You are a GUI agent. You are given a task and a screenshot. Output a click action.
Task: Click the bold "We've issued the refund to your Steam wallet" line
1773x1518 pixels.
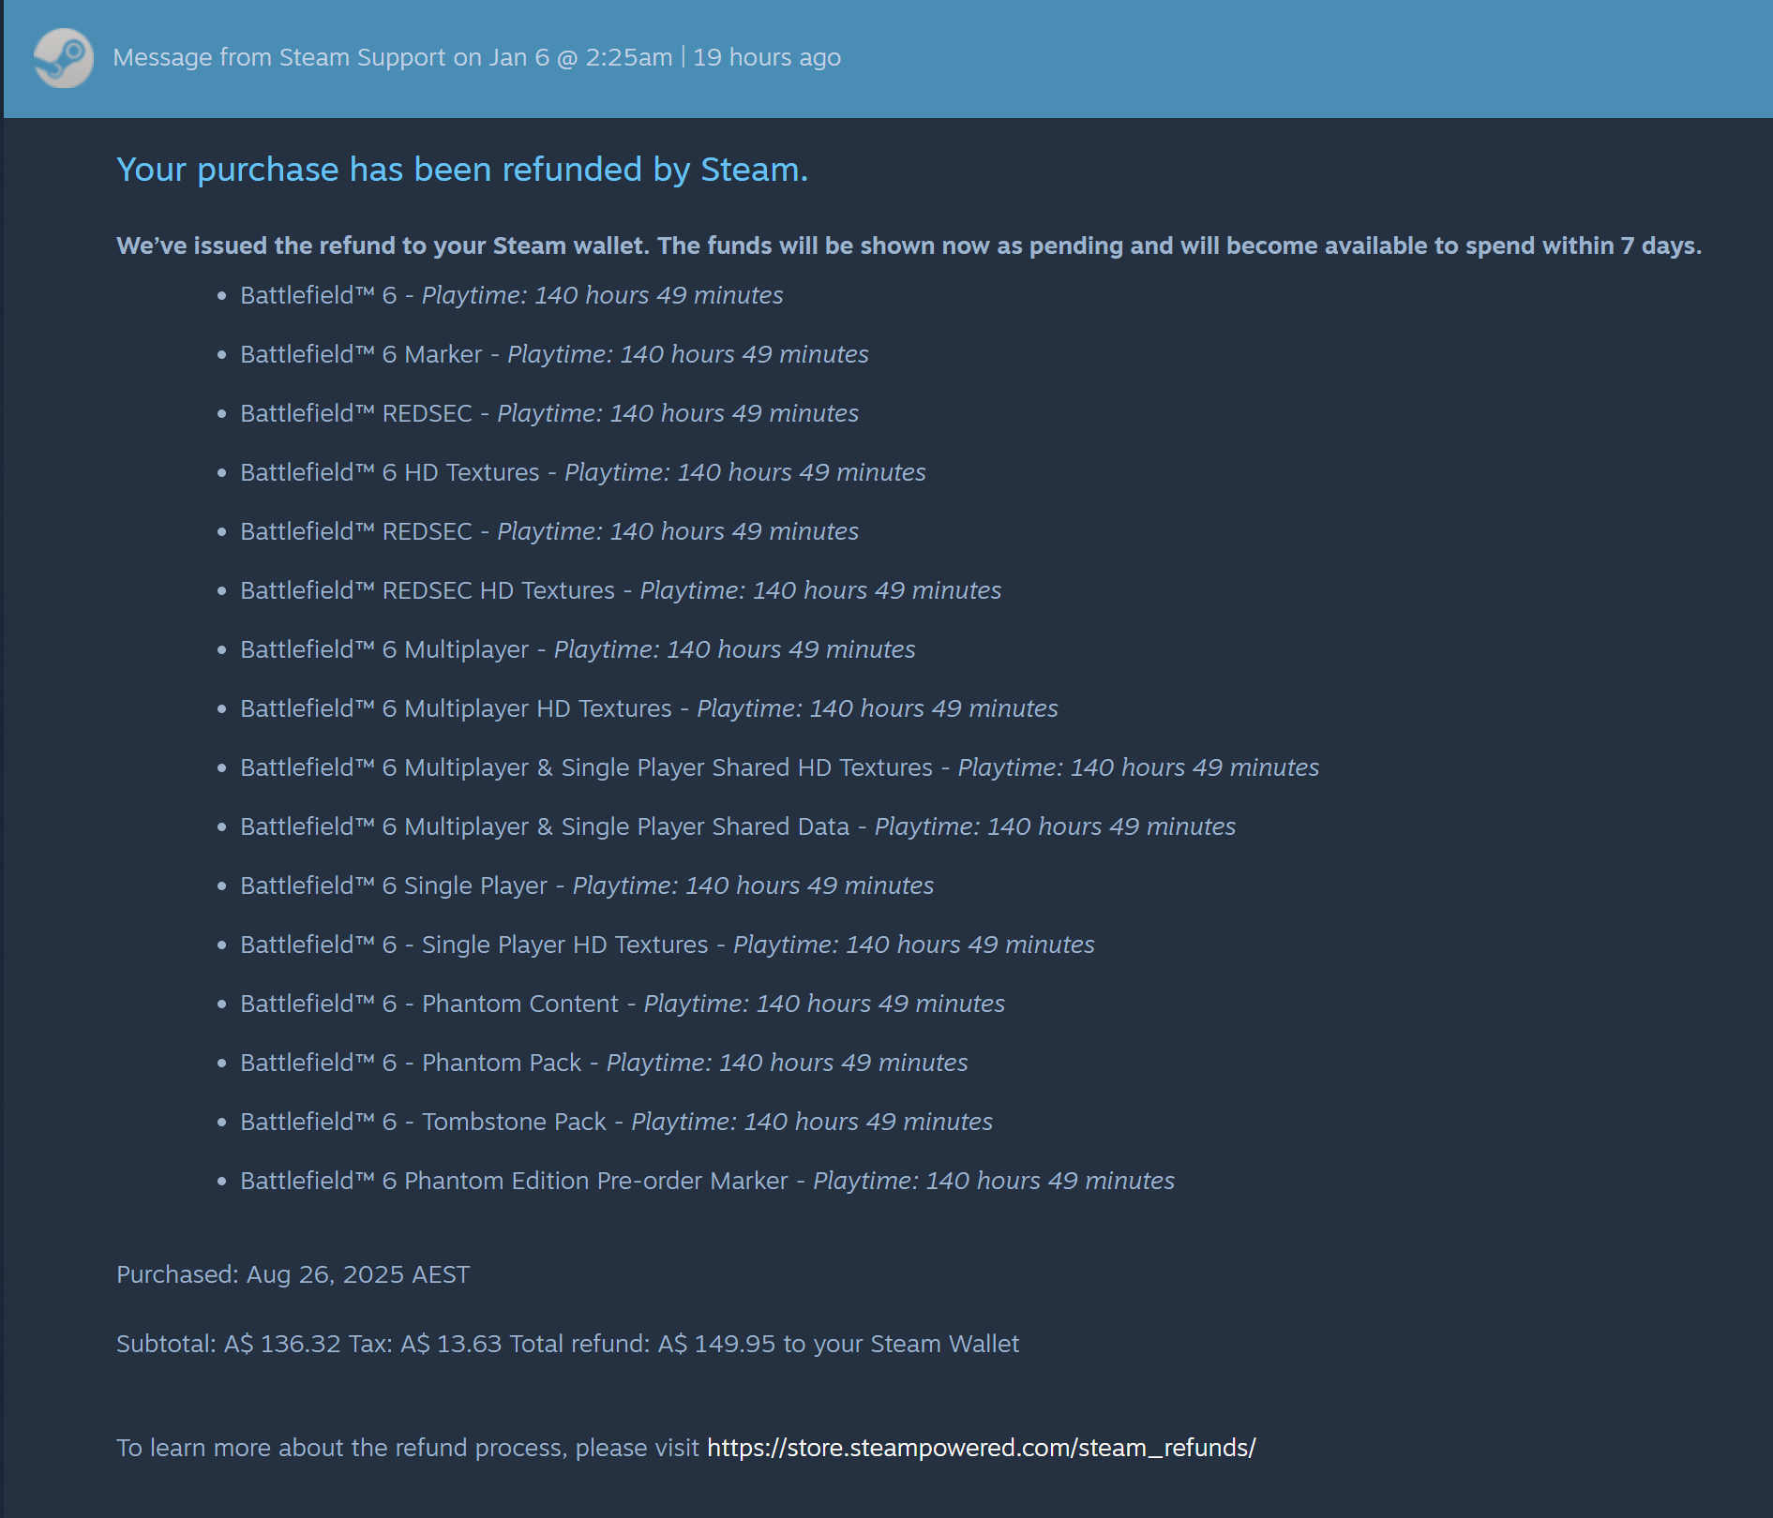click(909, 246)
